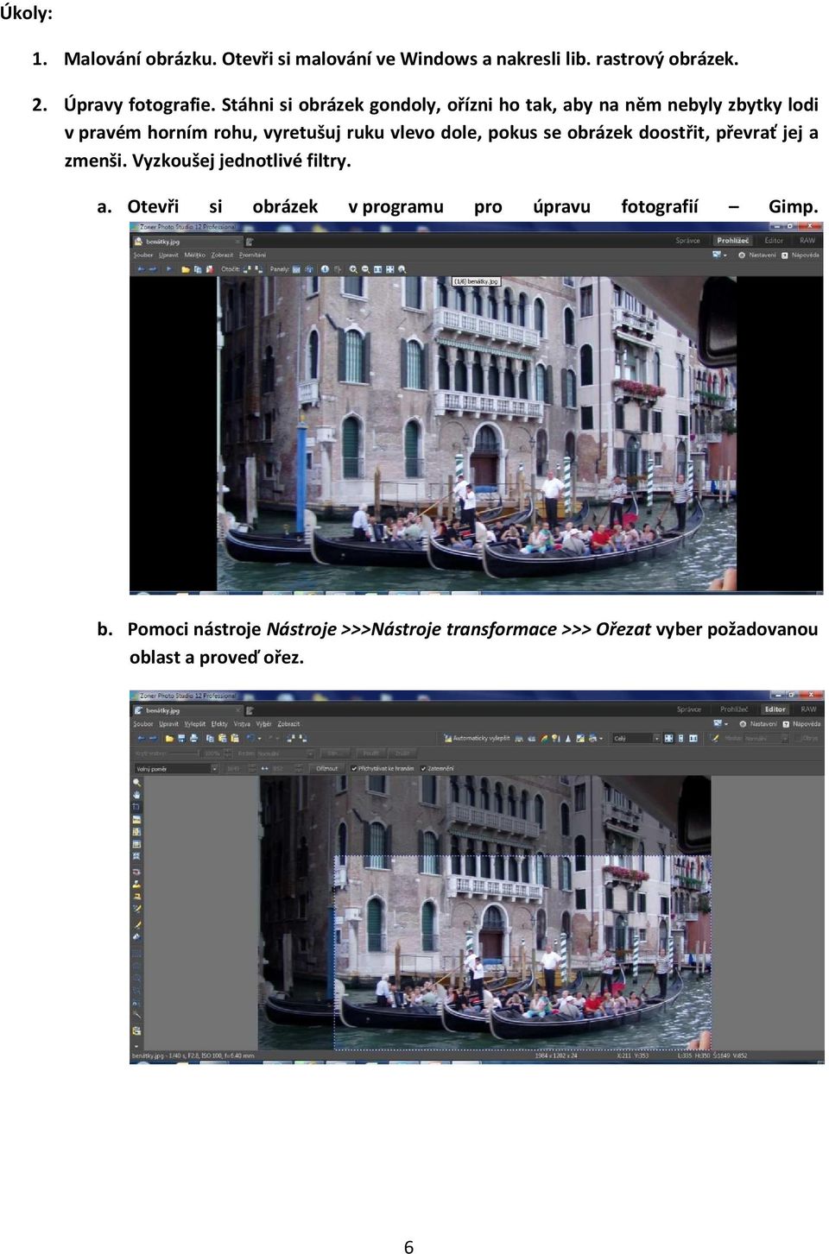Switch to Správce tab in editor window

(x=689, y=709)
